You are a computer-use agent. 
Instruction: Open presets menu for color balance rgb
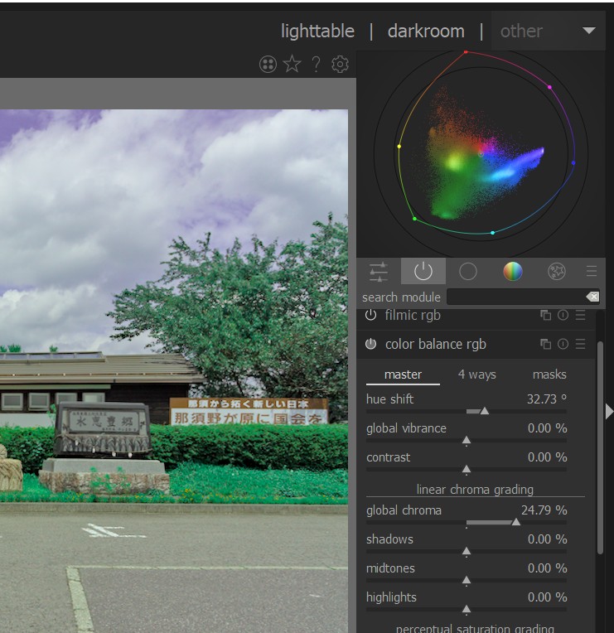[x=580, y=344]
